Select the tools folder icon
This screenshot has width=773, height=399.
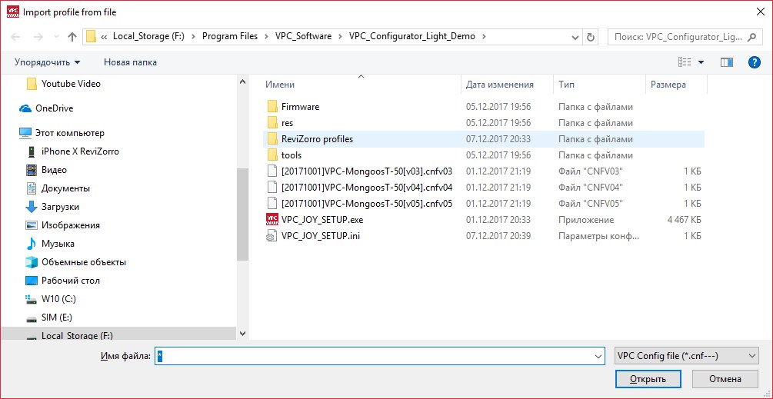point(272,155)
